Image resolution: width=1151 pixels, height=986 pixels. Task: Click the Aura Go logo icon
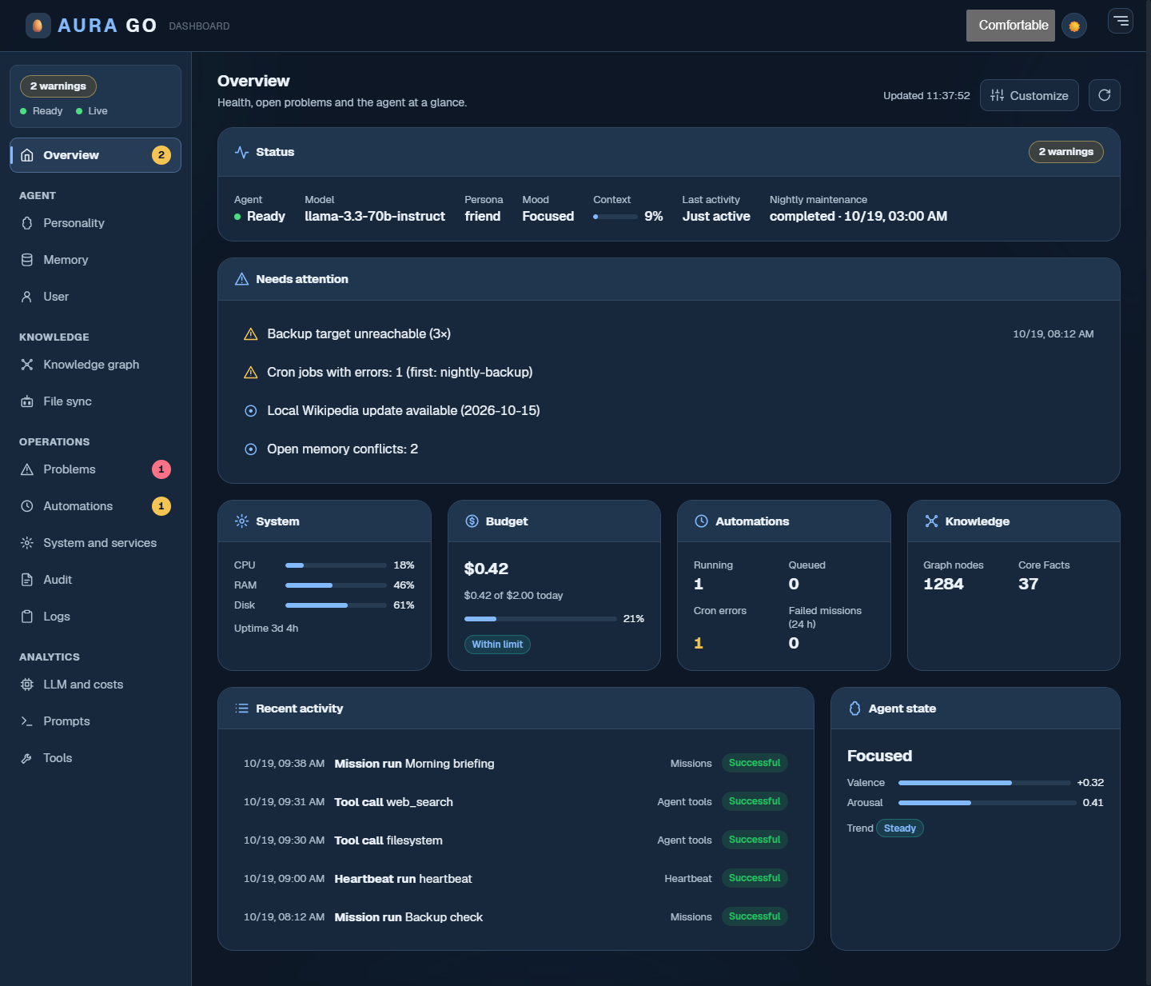coord(38,26)
